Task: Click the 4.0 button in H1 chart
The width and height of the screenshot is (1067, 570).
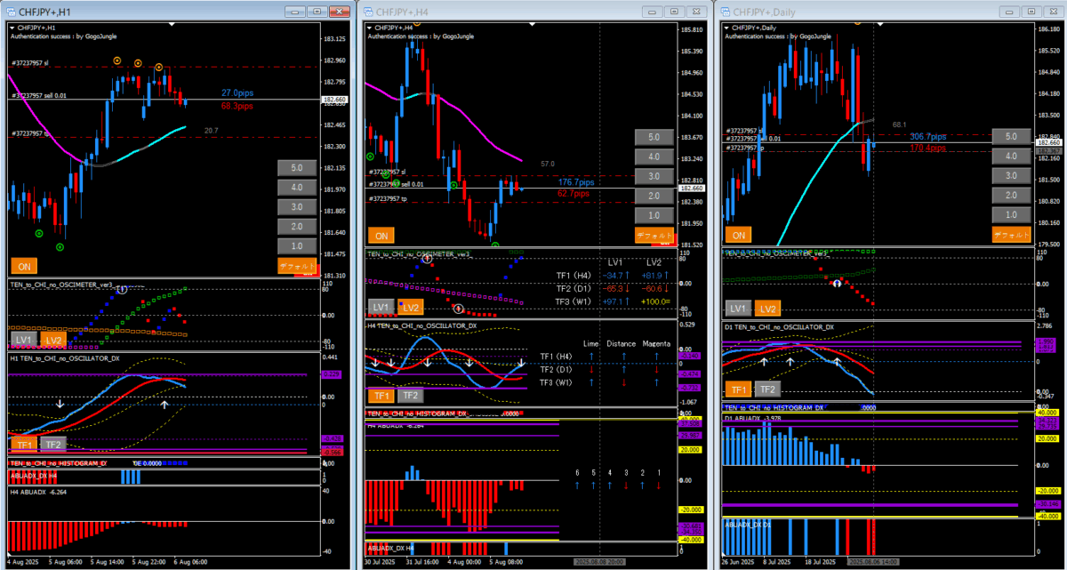Action: pos(297,188)
